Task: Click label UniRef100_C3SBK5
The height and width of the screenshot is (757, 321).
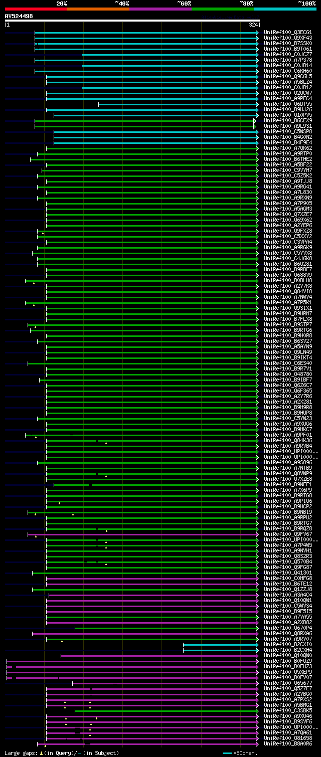Action: (288, 711)
